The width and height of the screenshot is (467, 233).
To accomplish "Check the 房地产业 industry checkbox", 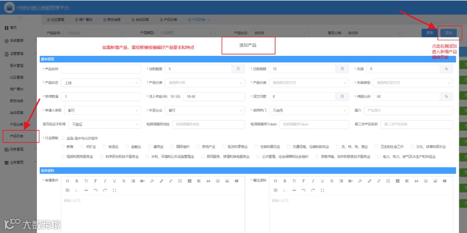I will (198, 147).
